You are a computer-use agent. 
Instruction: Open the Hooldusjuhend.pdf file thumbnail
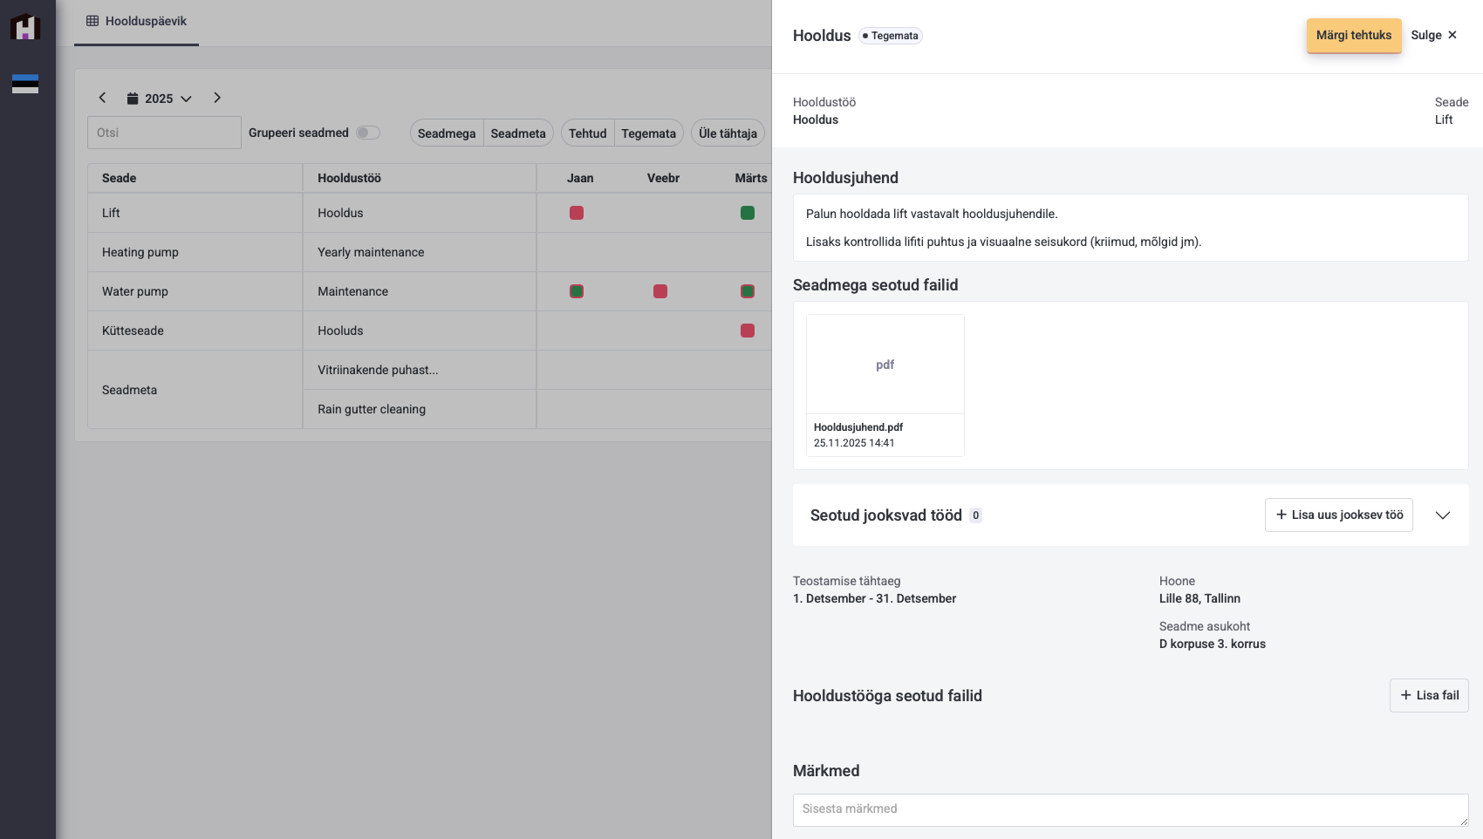885,365
